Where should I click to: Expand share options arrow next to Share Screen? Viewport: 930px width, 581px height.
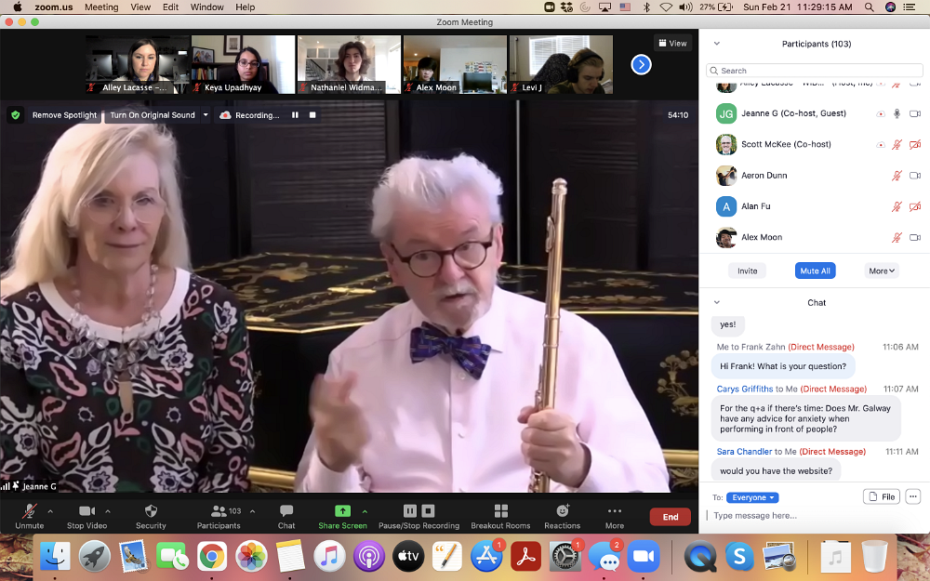pyautogui.click(x=365, y=511)
